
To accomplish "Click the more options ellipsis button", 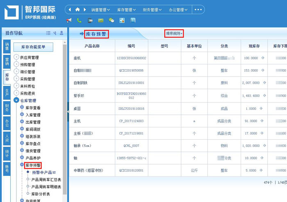I will coord(198,9).
